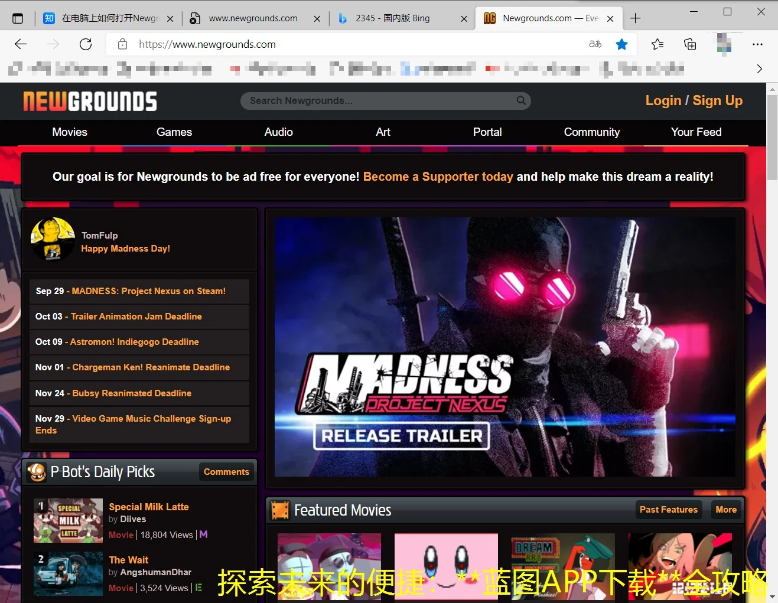Viewport: 778px width, 603px height.
Task: Expand the bookmarks bar overflow chevron
Action: [759, 69]
